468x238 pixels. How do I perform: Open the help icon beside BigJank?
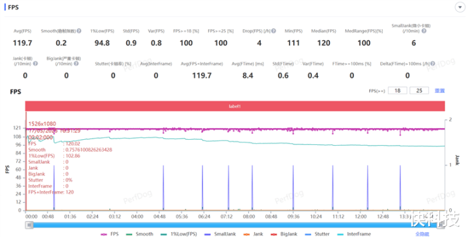(x=76, y=64)
